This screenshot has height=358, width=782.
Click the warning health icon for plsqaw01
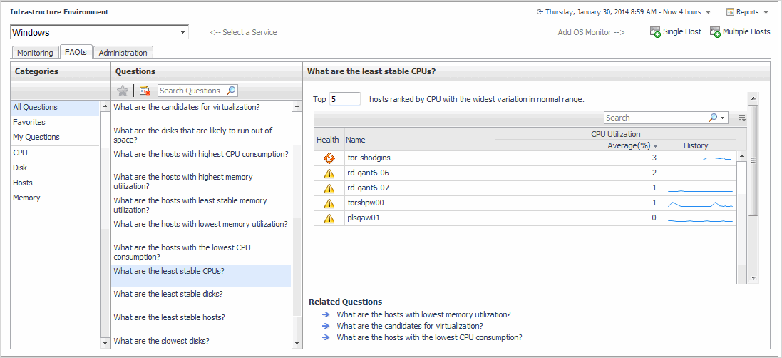pos(329,218)
